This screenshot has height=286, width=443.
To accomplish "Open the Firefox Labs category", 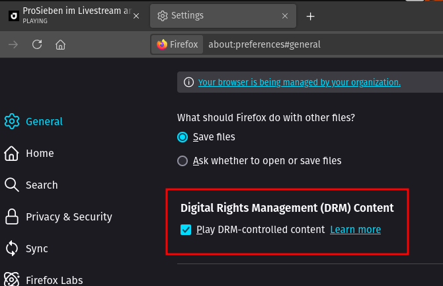I will pyautogui.click(x=44, y=279).
